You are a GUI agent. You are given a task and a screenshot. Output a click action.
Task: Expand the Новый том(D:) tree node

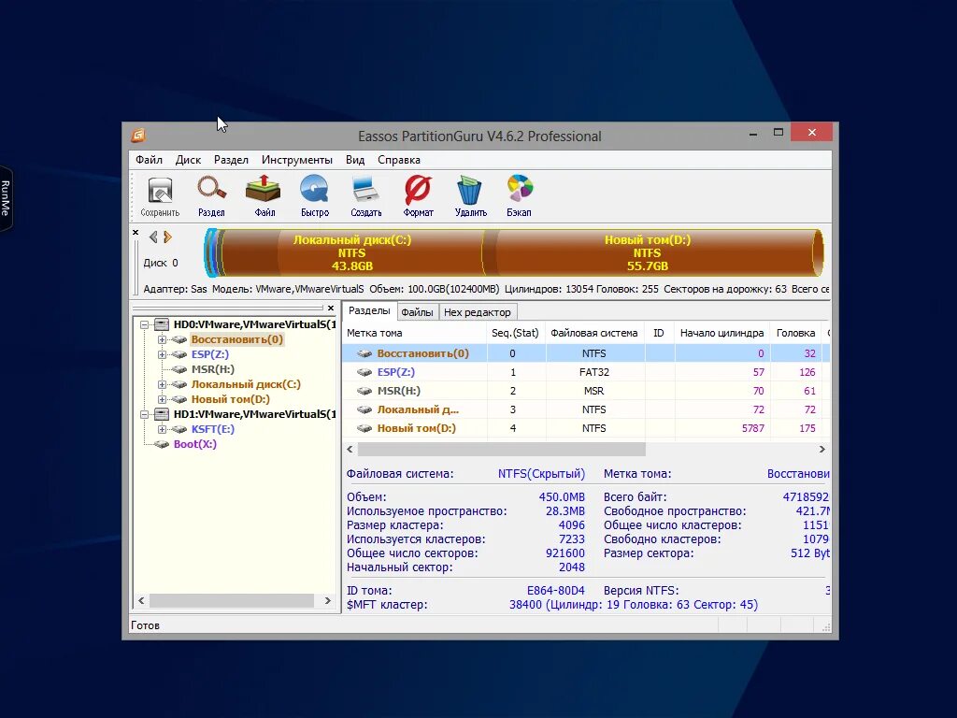coord(162,399)
